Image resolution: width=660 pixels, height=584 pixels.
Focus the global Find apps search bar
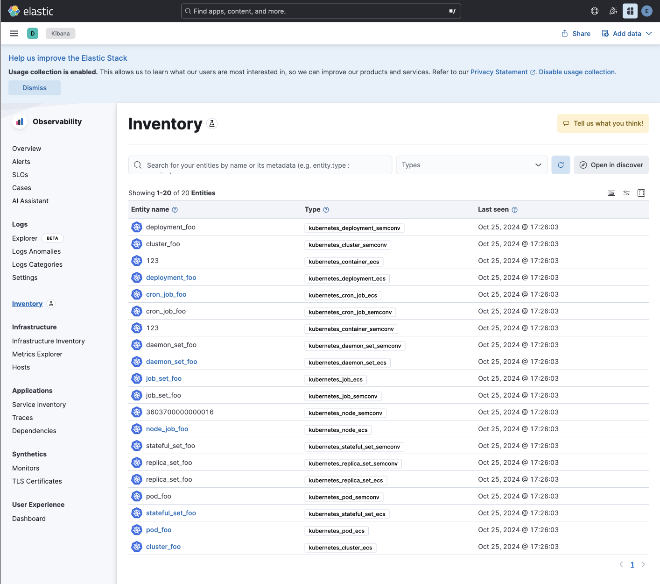point(321,11)
